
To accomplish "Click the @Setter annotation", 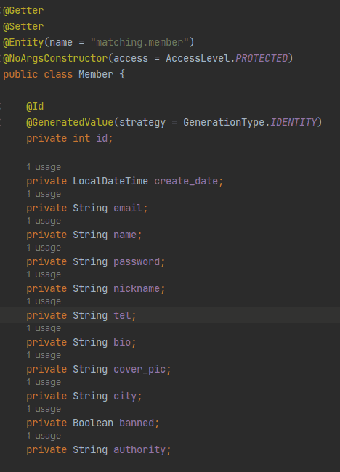I will click(23, 26).
